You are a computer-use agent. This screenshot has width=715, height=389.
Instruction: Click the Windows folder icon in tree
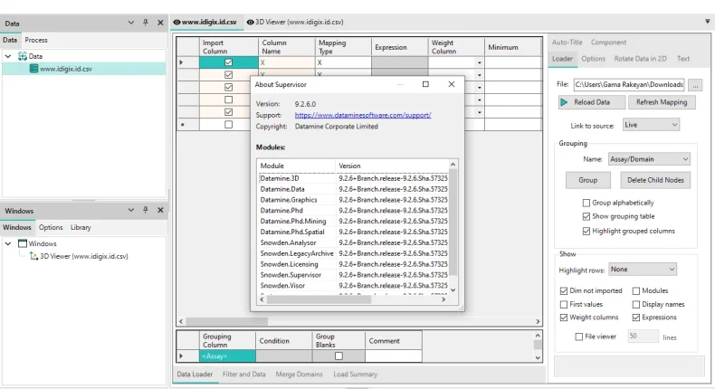click(x=23, y=243)
